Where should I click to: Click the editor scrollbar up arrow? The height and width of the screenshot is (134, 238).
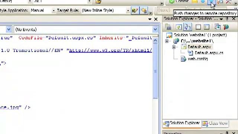point(155,41)
